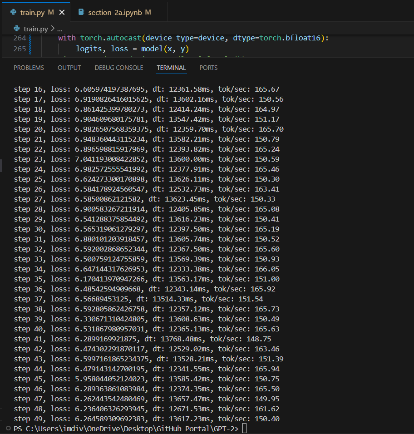Click the 'step 23' line with loss 7.04
Image resolution: width=414 pixels, height=434 pixels.
click(147, 159)
